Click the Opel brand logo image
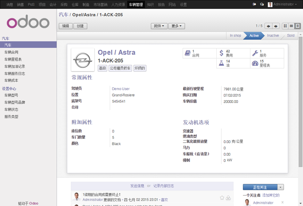This screenshot has width=303, height=206. pos(83,60)
